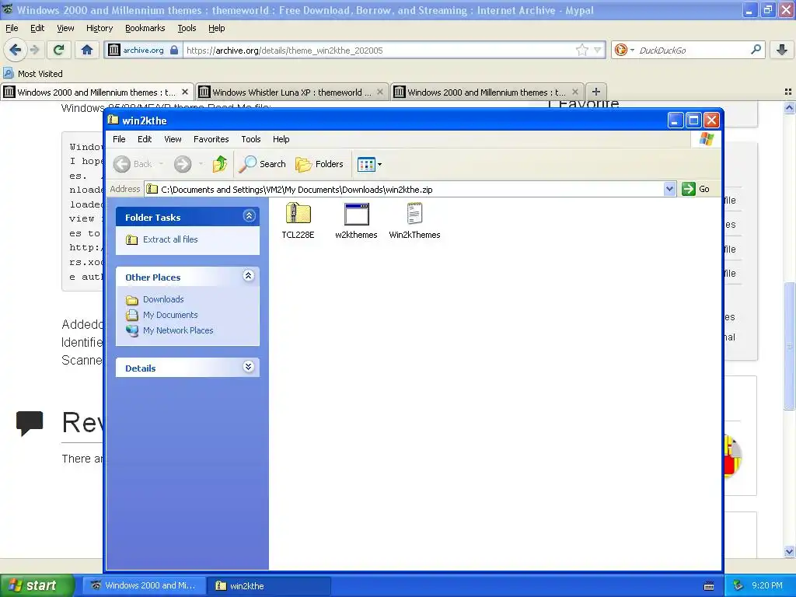The height and width of the screenshot is (597, 796).
Task: Click the padlock security icon
Action: coord(174,50)
